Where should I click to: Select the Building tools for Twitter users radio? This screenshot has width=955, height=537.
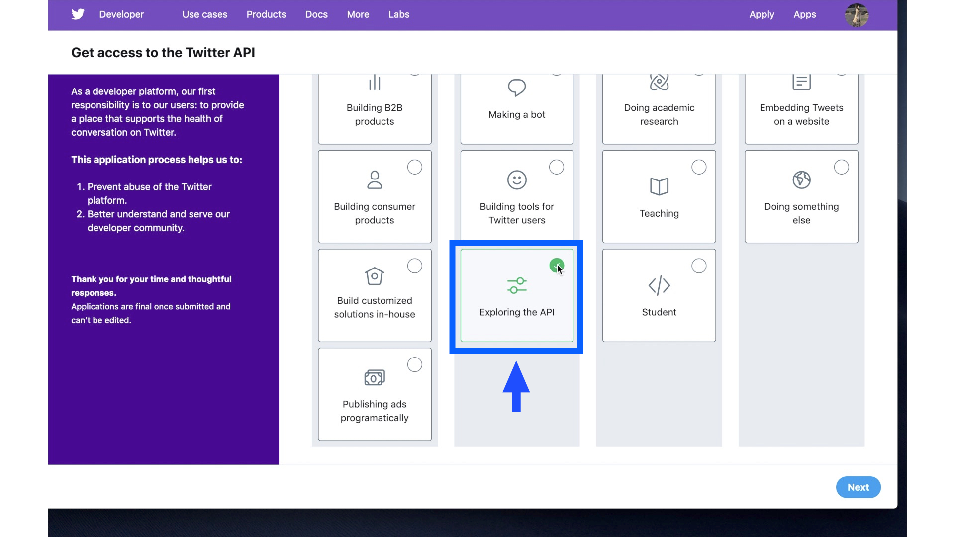coord(557,167)
